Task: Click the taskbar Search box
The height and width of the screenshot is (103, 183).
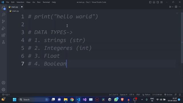Action: click(x=34, y=100)
